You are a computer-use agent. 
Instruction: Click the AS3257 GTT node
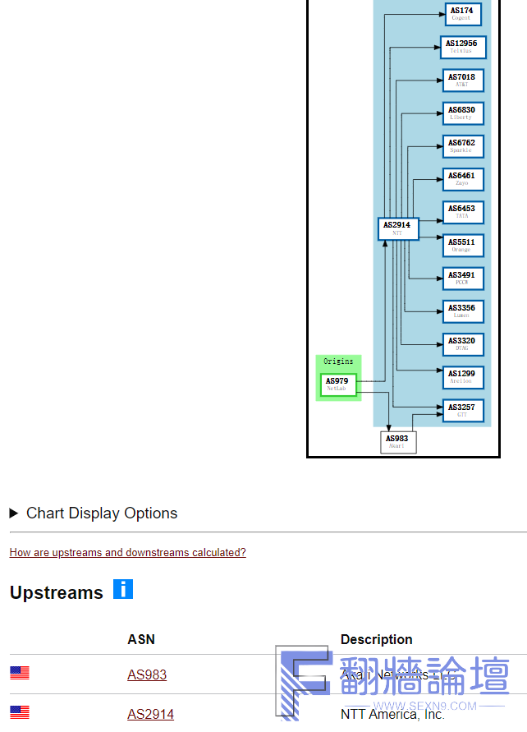(x=463, y=411)
